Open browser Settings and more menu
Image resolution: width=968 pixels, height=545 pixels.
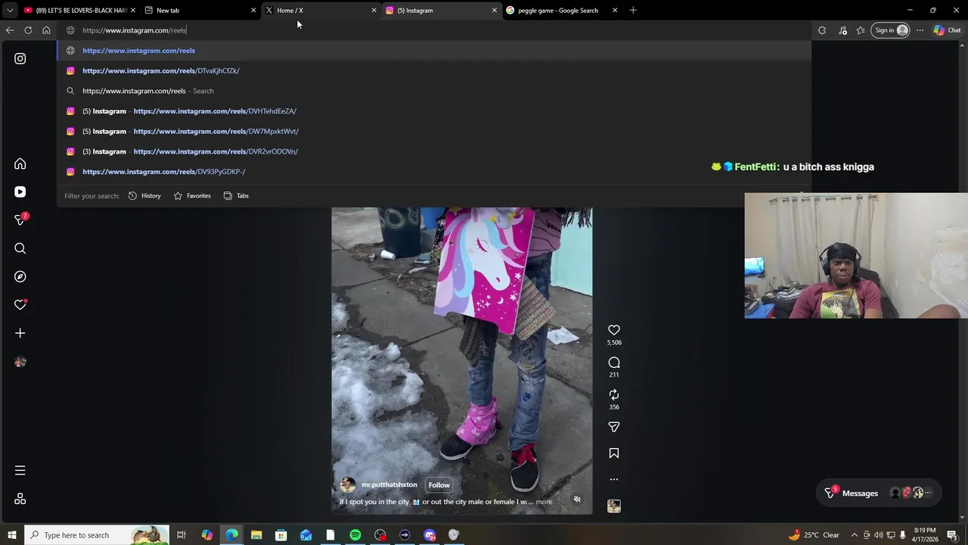coord(920,30)
